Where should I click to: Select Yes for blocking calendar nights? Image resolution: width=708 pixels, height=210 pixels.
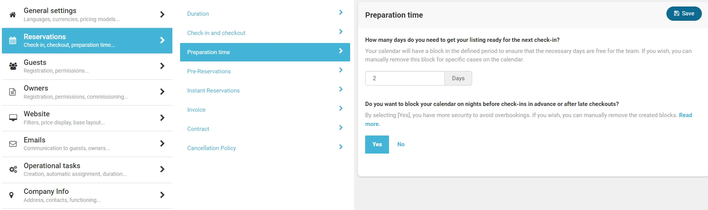[377, 144]
